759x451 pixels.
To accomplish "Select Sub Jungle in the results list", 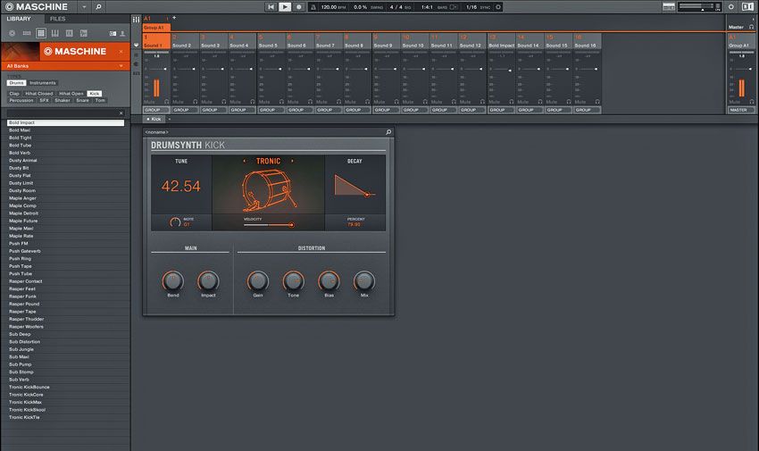I will pyautogui.click(x=65, y=349).
